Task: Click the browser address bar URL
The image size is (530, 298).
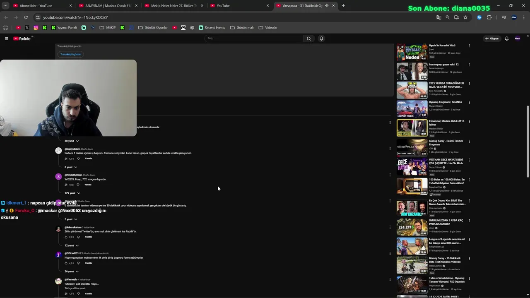Action: [75, 17]
